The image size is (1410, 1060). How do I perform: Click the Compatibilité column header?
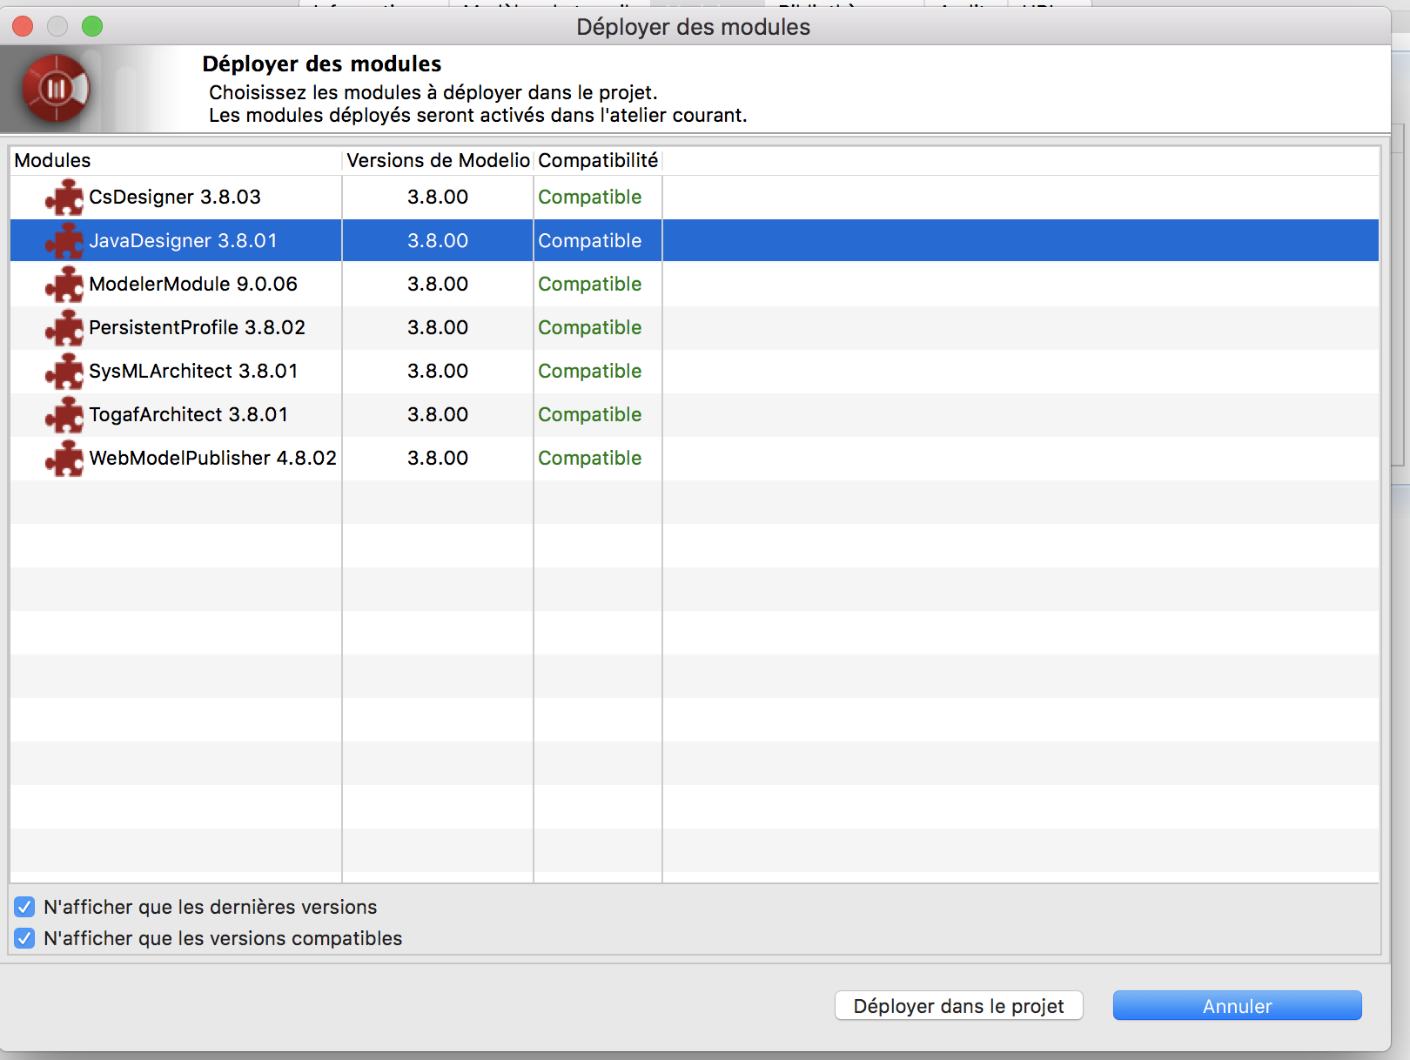pos(598,160)
